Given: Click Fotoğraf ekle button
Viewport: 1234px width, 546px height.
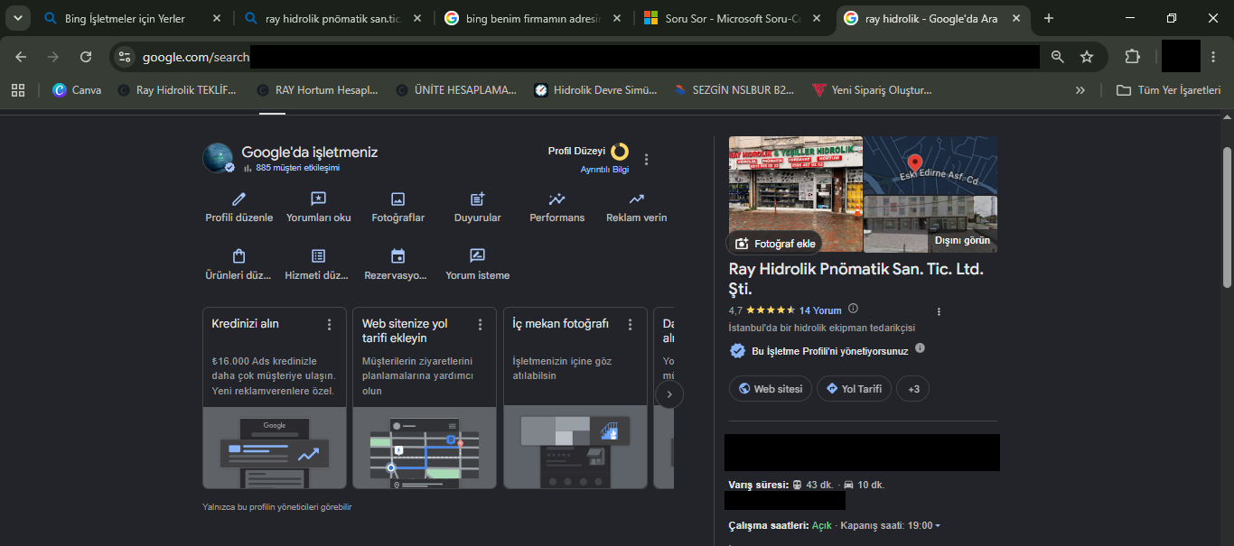Looking at the screenshot, I should [775, 244].
